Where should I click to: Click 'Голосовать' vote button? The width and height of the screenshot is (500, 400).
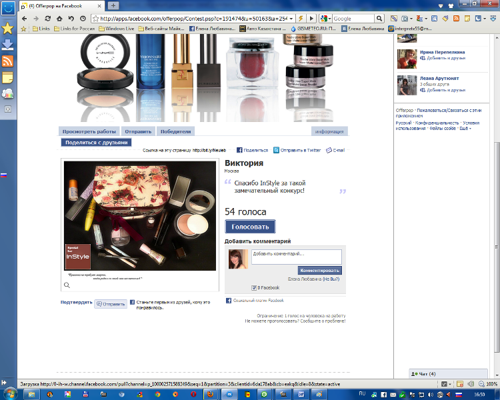click(x=250, y=227)
